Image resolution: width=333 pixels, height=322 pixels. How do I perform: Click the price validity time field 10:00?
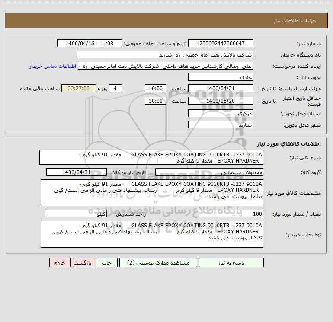(x=155, y=101)
